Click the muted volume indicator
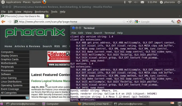This screenshot has width=182, height=106. pos(136,2)
